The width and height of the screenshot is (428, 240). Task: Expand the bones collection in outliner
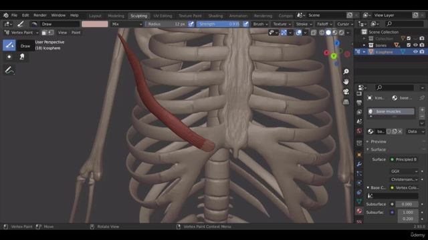click(x=364, y=45)
